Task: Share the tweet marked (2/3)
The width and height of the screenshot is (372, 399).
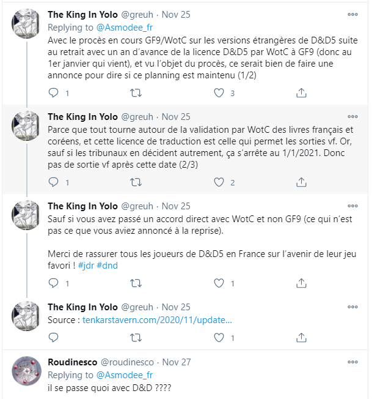Action: [x=301, y=182]
